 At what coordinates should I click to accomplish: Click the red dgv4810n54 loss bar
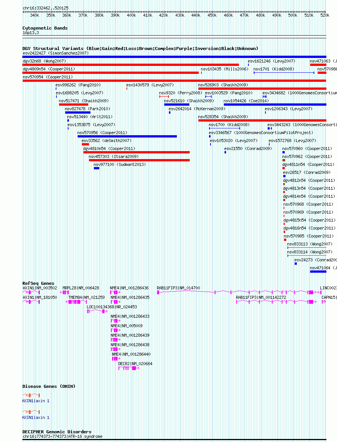click(x=136, y=152)
